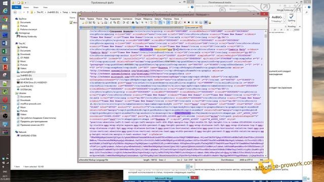Open Синтаксис menu in Notepad++
The width and height of the screenshot is (324, 182).
click(x=127, y=19)
